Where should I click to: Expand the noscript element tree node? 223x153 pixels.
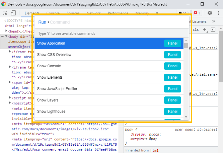10,103
